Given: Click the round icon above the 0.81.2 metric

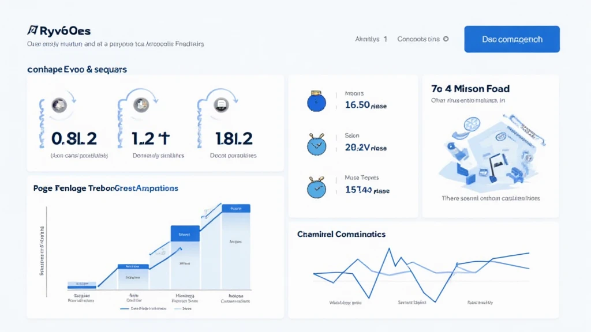Looking at the screenshot, I should coord(59,105).
